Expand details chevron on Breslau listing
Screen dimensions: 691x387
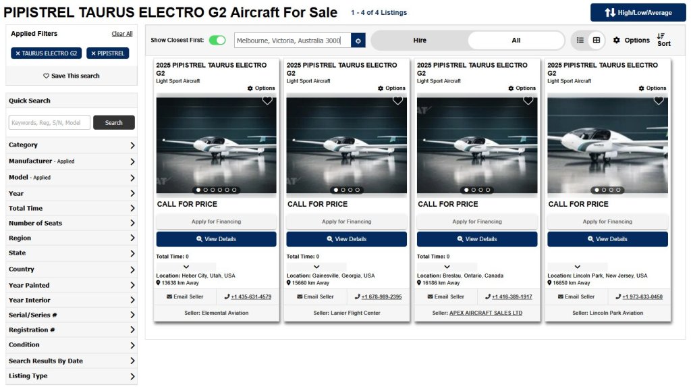(447, 267)
